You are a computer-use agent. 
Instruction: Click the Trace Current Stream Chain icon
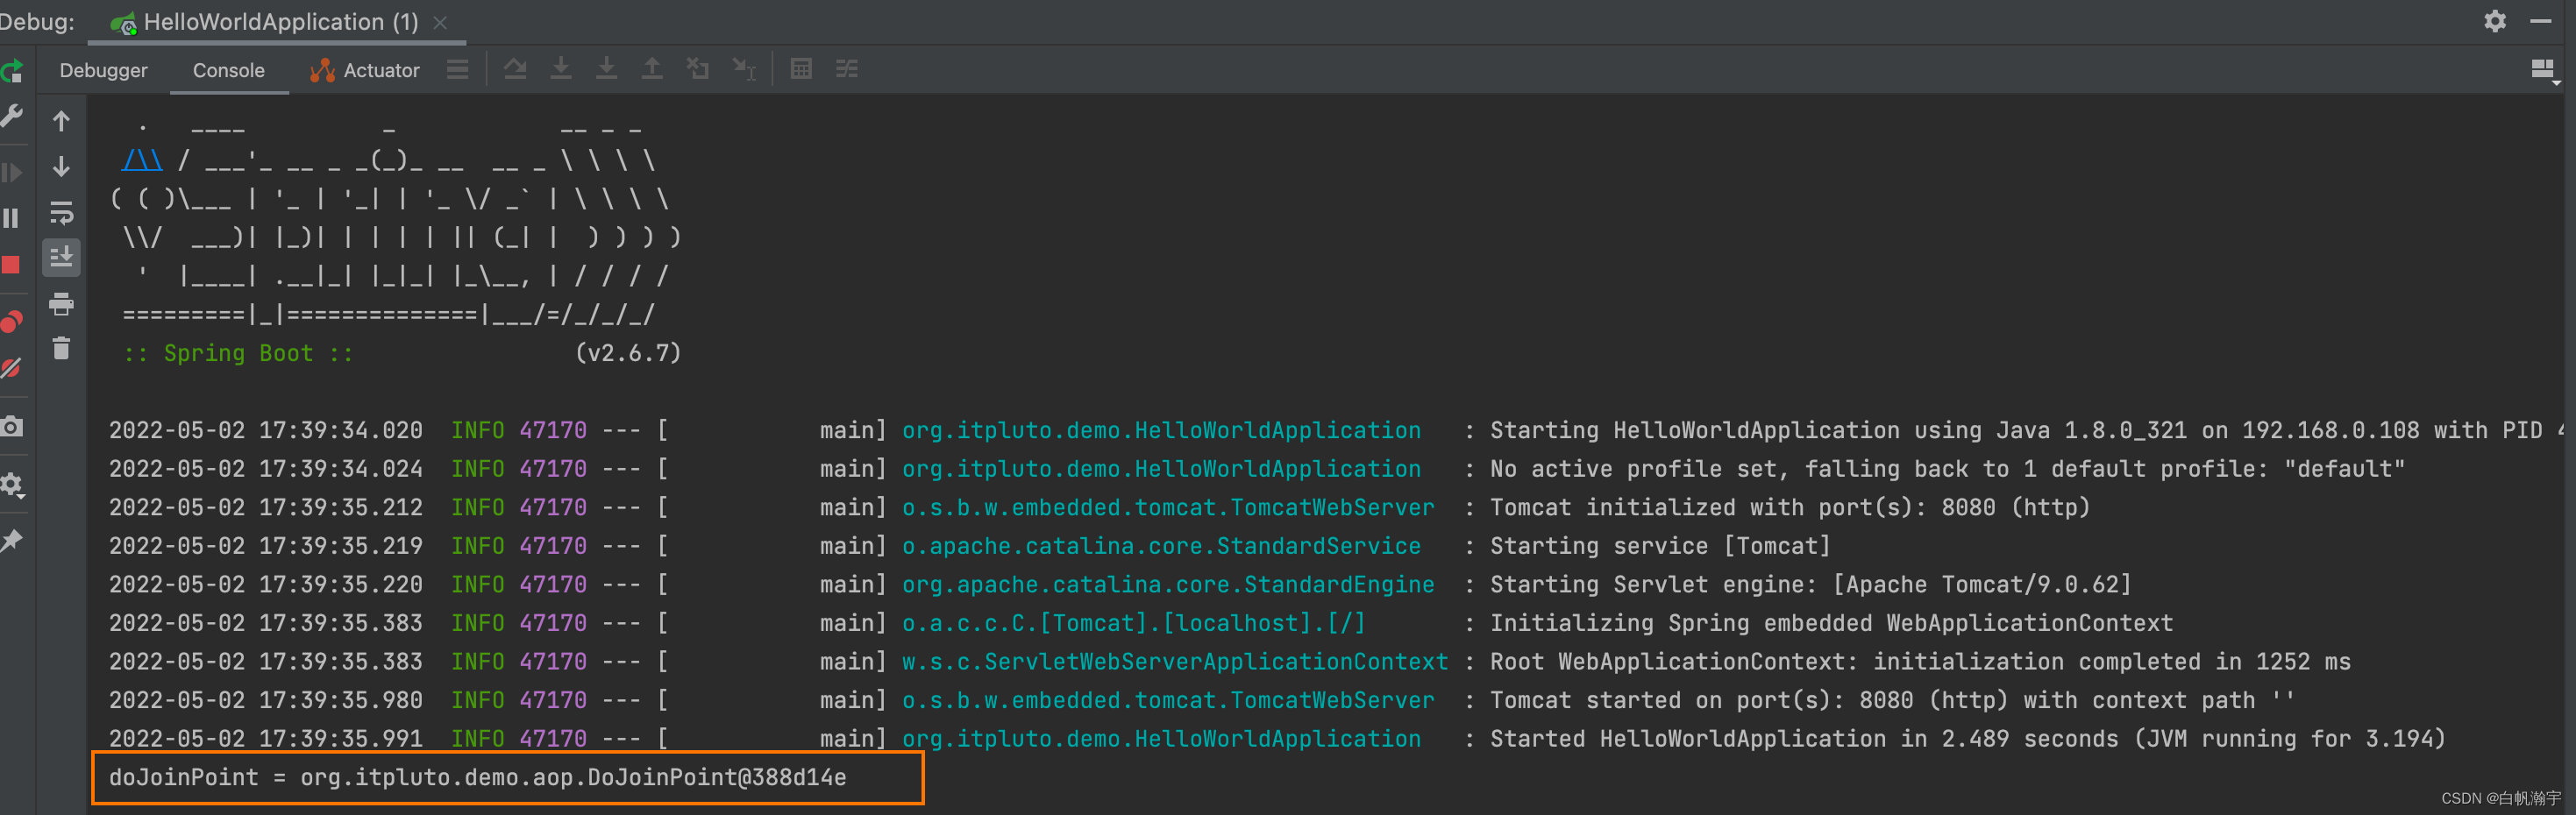coord(847,69)
